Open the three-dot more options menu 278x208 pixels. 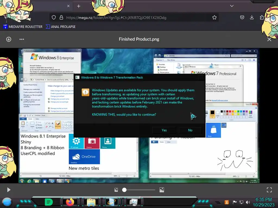pos(22,39)
